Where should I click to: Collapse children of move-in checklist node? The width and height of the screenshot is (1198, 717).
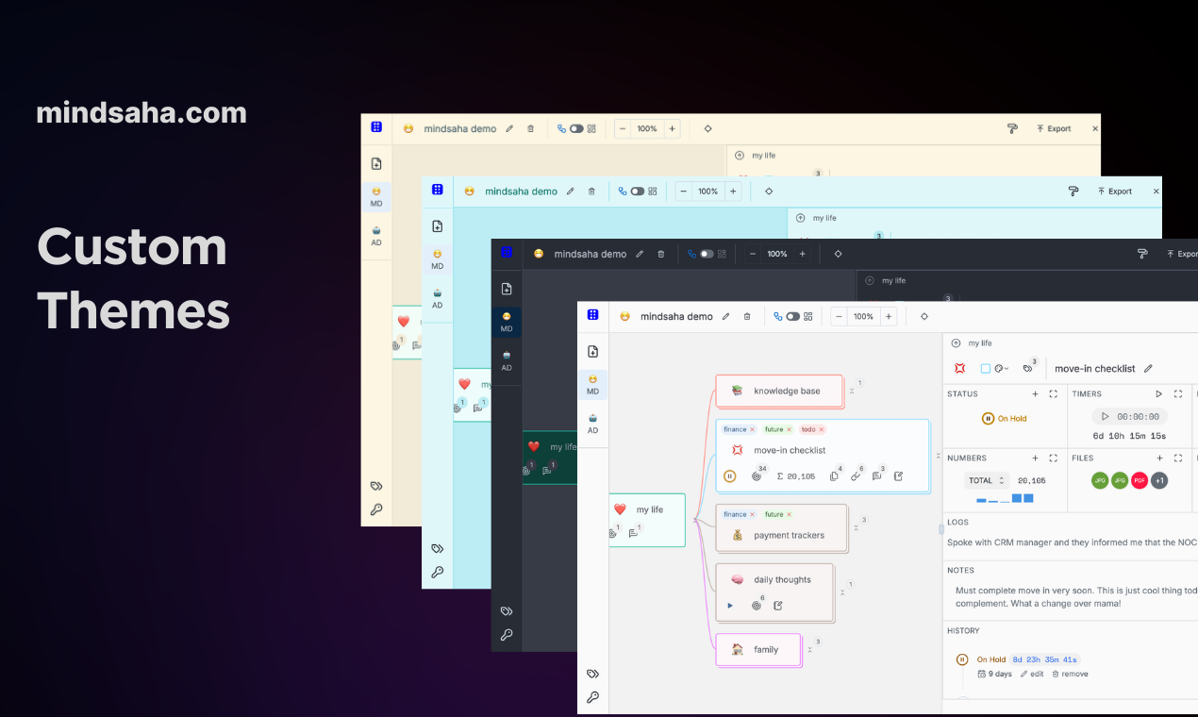coord(939,456)
